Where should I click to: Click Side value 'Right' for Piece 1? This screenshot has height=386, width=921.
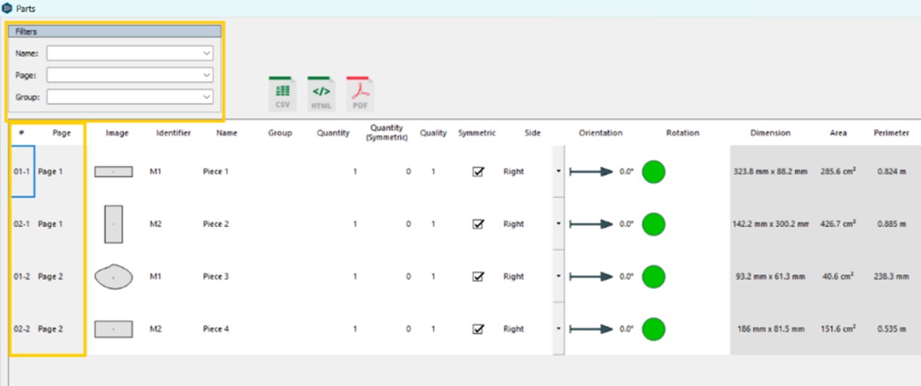513,172
